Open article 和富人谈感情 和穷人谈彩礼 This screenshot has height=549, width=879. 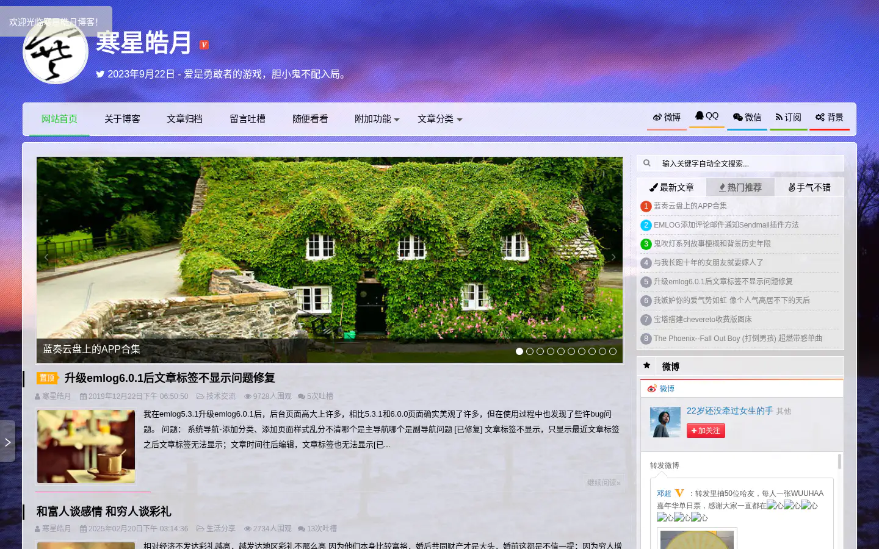tap(104, 512)
